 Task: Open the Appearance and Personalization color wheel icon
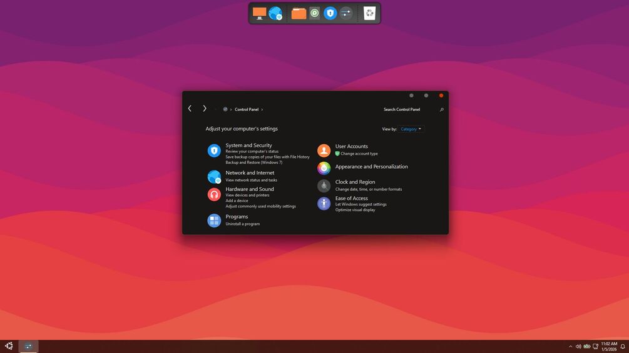(324, 168)
